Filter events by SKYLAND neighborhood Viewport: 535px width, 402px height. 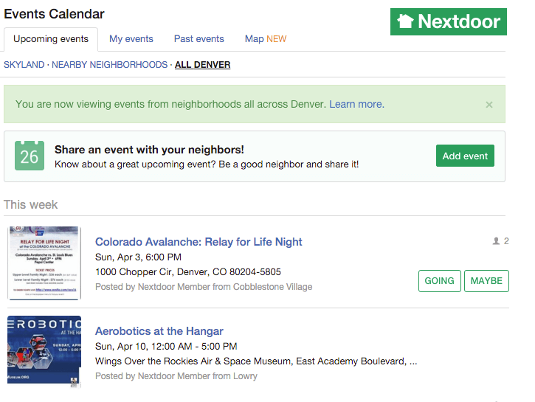(24, 65)
